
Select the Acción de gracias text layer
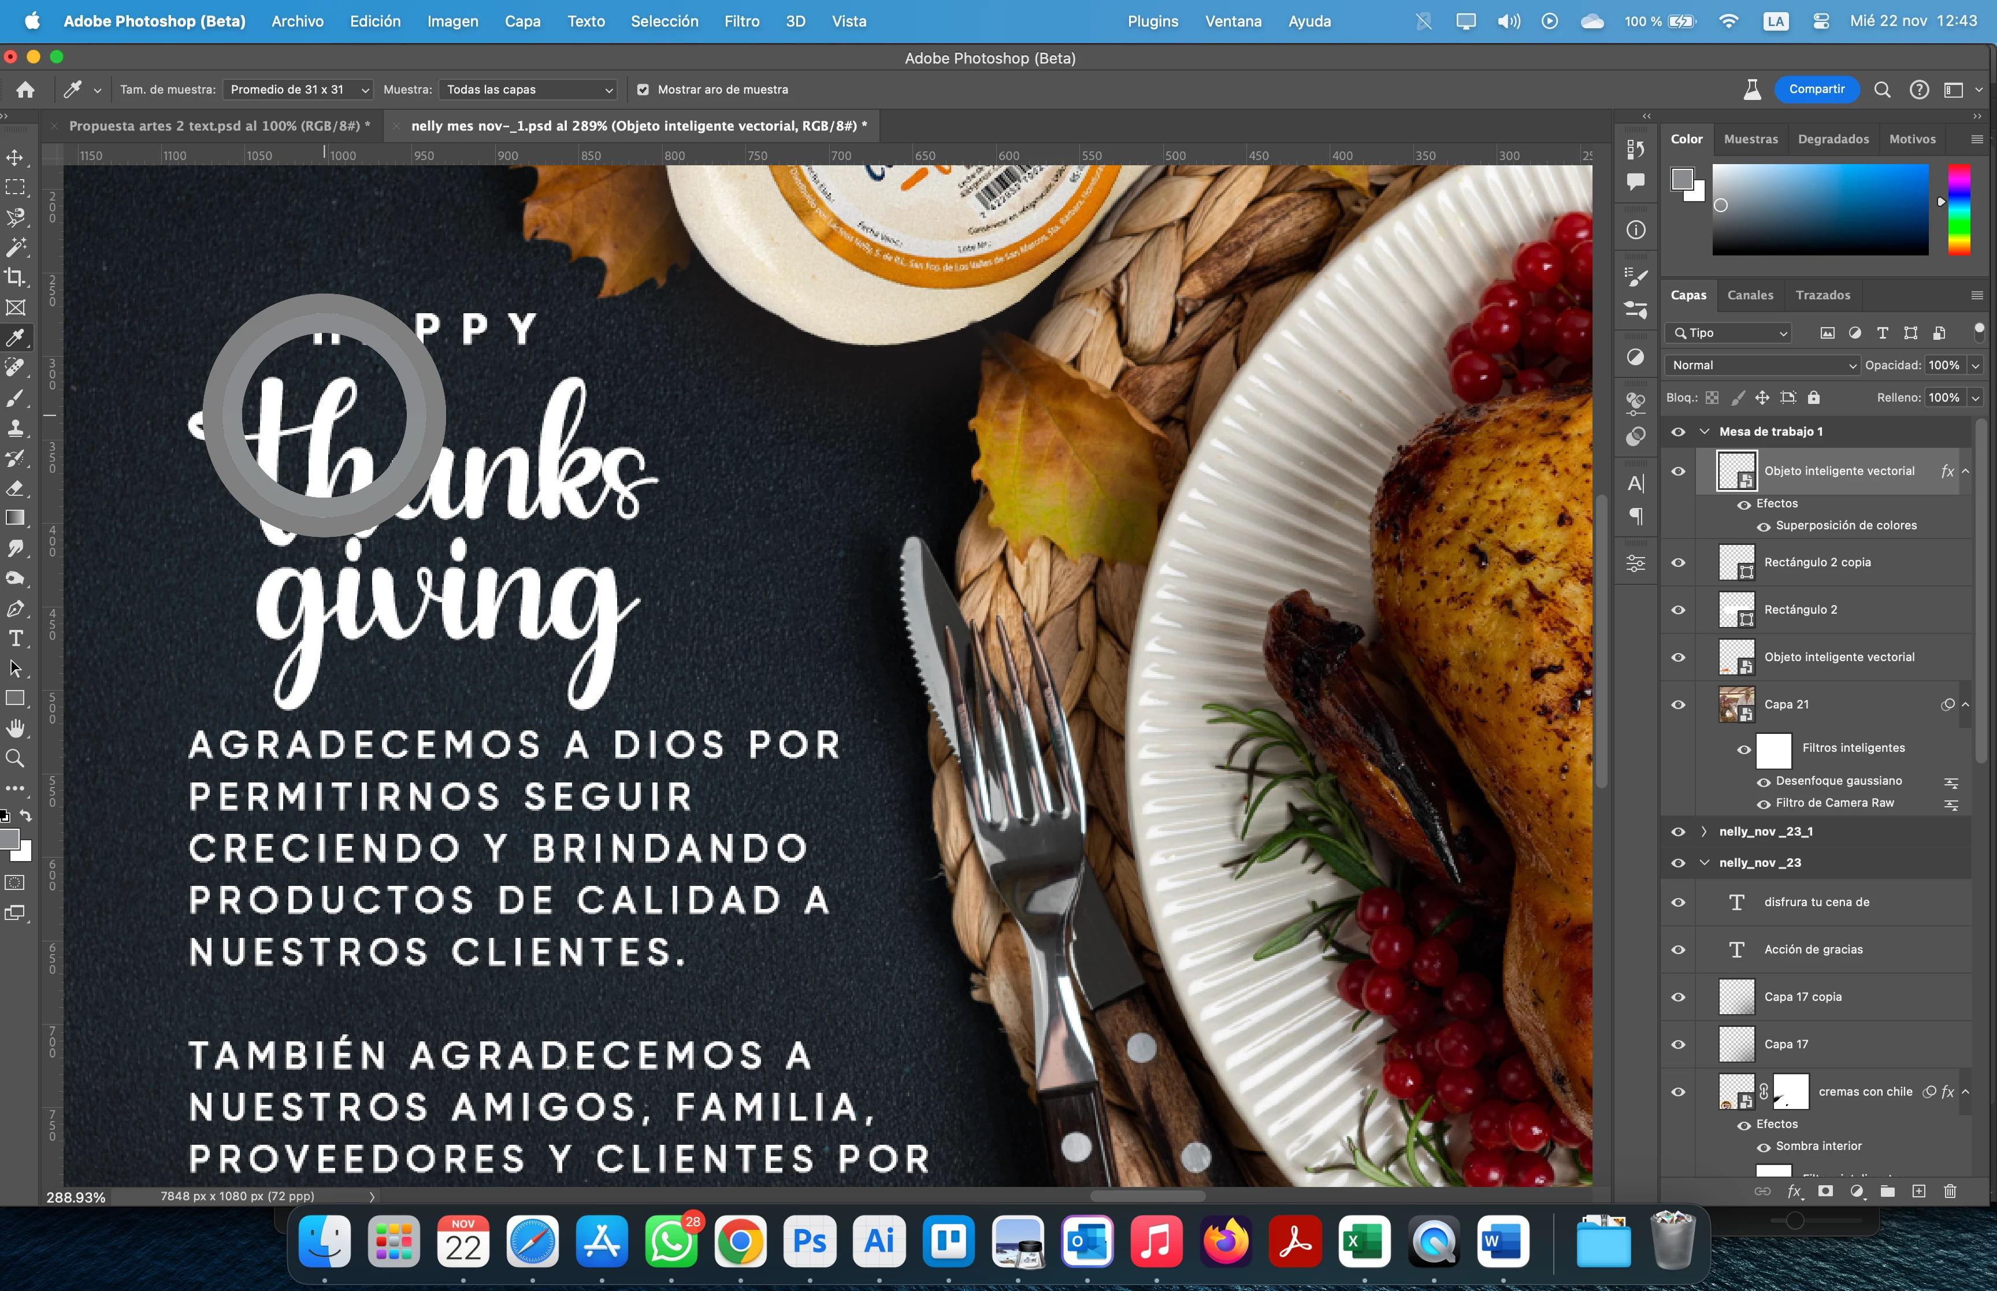click(x=1813, y=950)
